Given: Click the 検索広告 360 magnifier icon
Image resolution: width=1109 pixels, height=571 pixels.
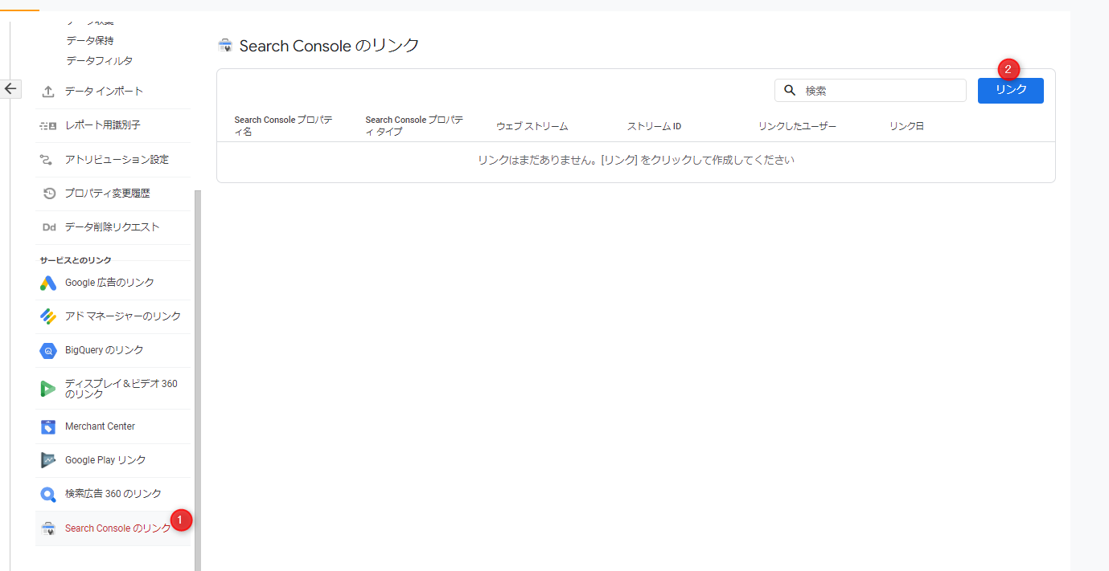Looking at the screenshot, I should [48, 494].
